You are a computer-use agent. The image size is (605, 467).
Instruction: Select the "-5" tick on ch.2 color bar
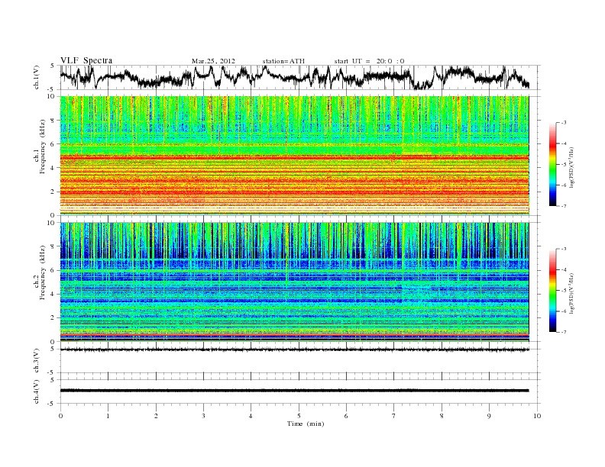click(x=564, y=291)
